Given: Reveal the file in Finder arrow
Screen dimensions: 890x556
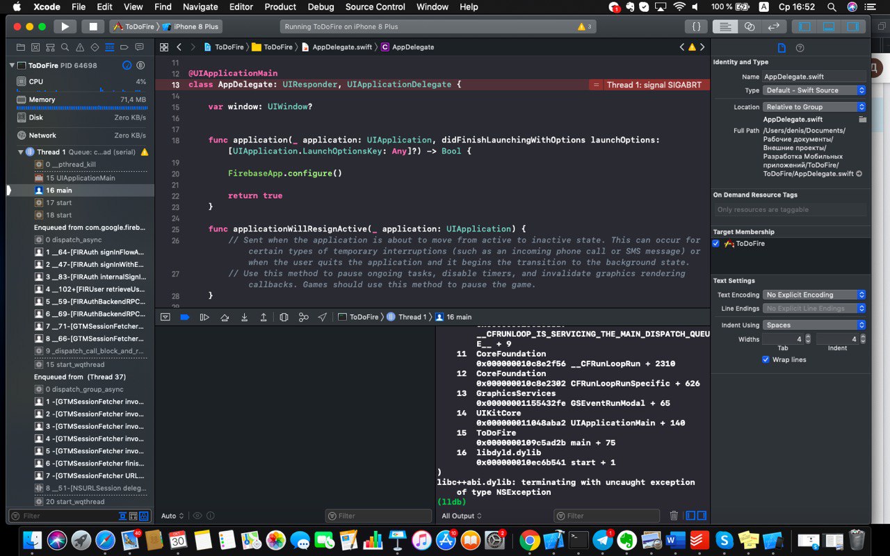Looking at the screenshot, I should 859,174.
